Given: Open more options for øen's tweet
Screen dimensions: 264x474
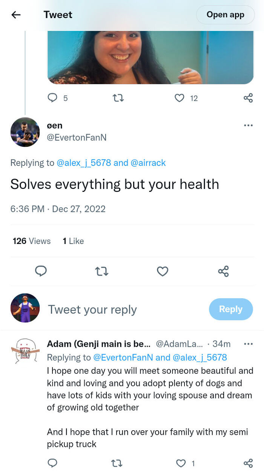Looking at the screenshot, I should click(x=248, y=126).
